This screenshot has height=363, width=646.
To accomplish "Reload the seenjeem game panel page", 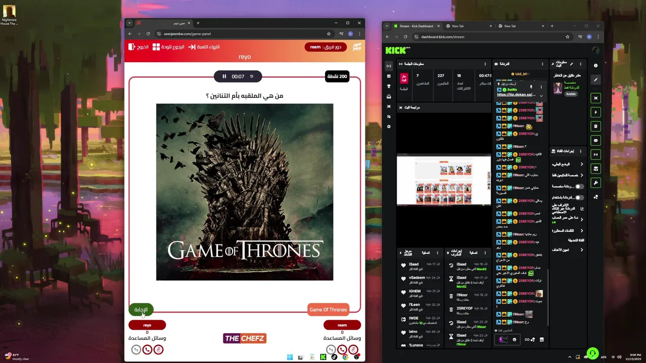I will tap(148, 34).
